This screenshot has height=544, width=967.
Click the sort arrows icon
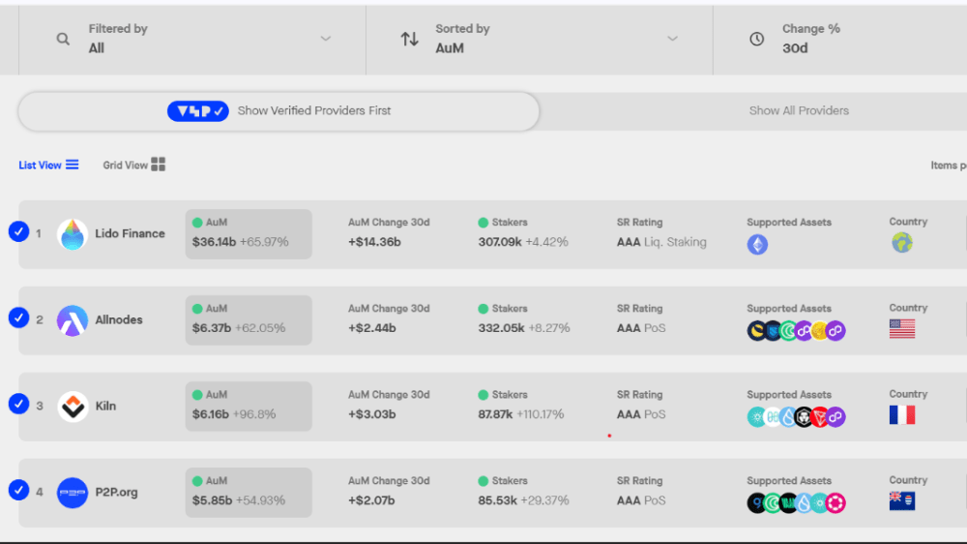click(410, 40)
